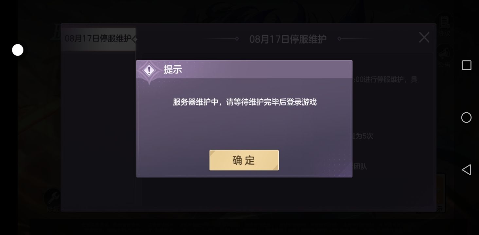Open the 协议 agreement clipboard icon
This screenshot has height=235, width=479.
coord(444,24)
